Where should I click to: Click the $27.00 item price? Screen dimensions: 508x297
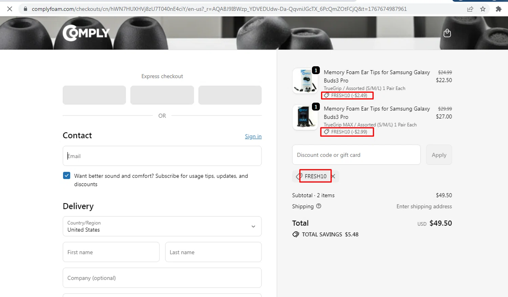pos(444,116)
